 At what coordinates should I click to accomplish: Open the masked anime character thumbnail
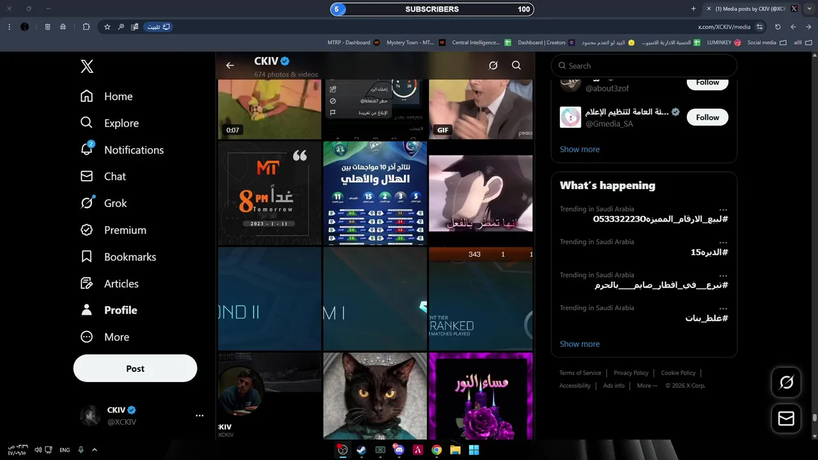coord(481,193)
